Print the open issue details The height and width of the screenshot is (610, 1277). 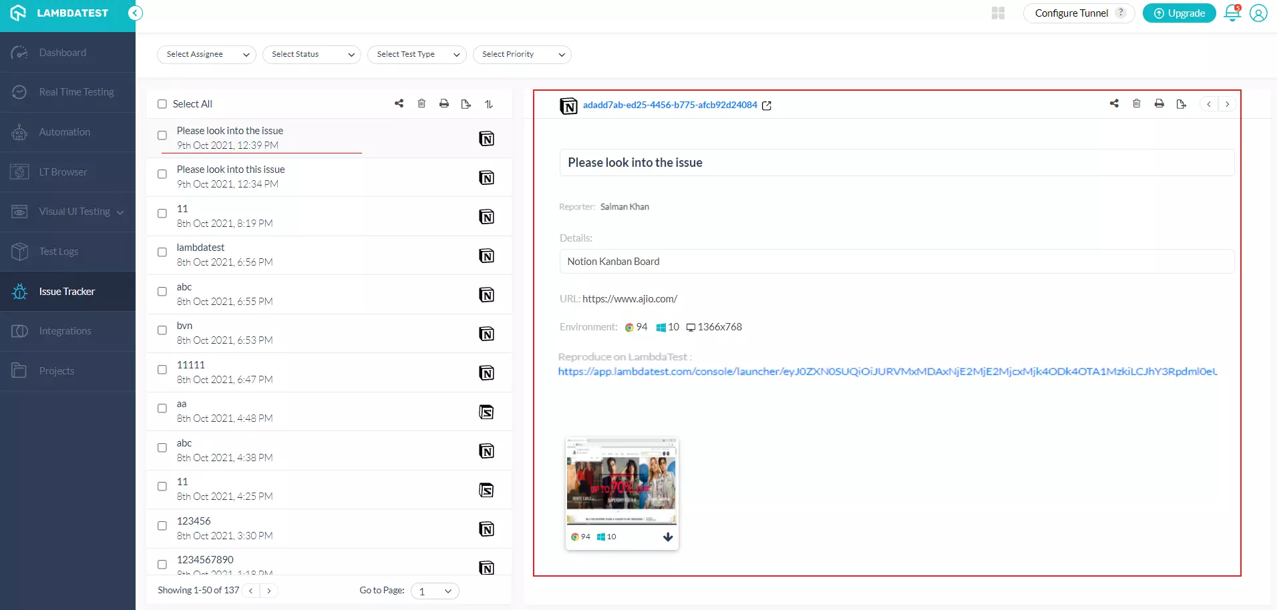pyautogui.click(x=1159, y=103)
